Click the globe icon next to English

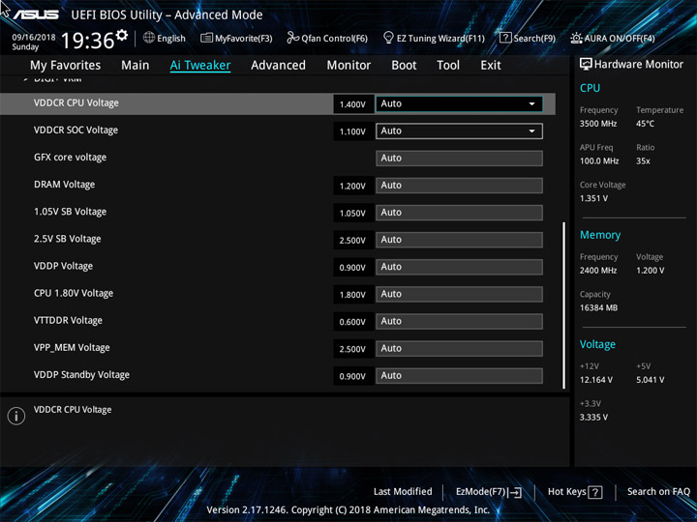click(x=149, y=38)
